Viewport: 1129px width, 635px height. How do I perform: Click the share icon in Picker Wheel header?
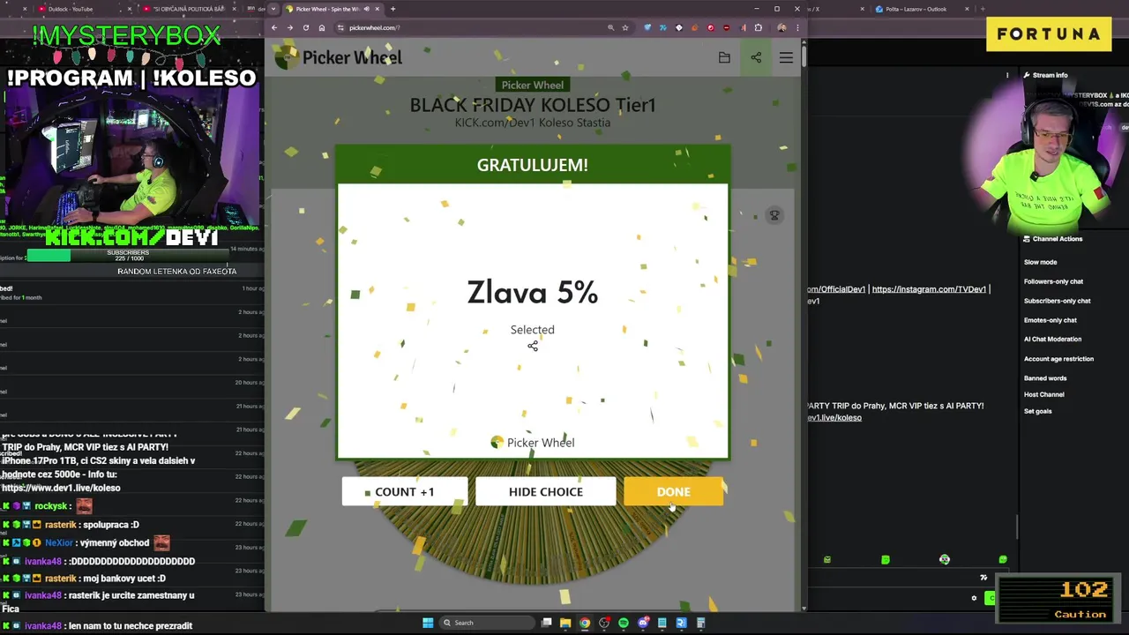pyautogui.click(x=756, y=57)
